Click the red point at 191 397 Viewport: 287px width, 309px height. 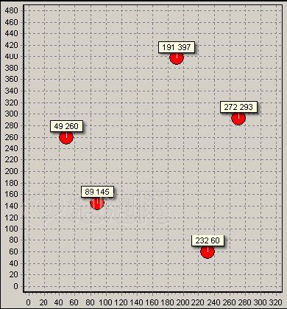177,58
